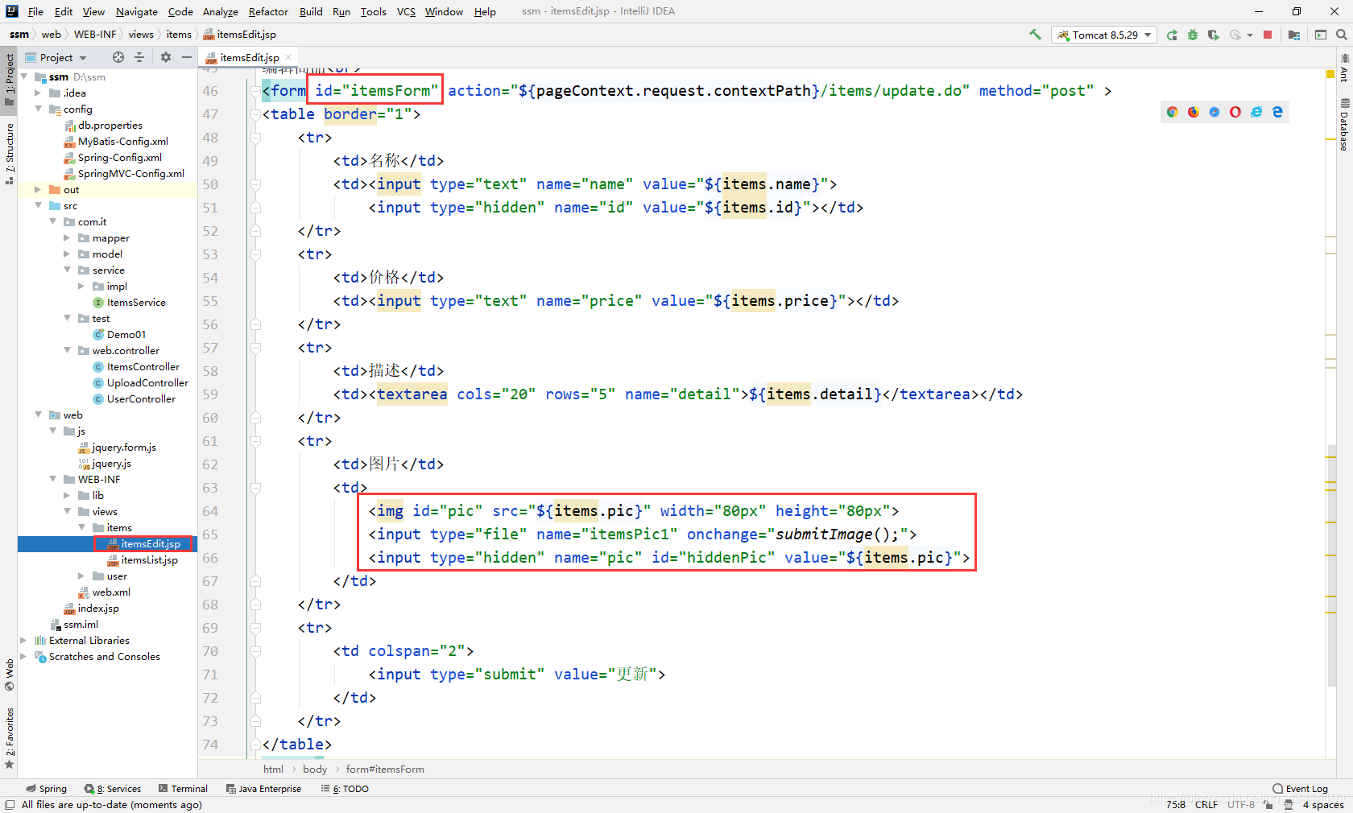Open the Services tool window button
1353x813 pixels.
(113, 789)
